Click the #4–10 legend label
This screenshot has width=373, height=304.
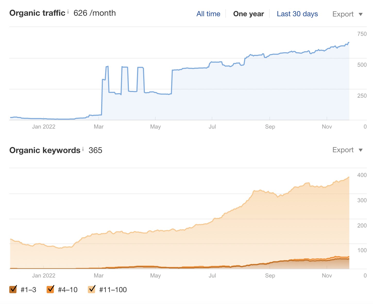point(68,290)
